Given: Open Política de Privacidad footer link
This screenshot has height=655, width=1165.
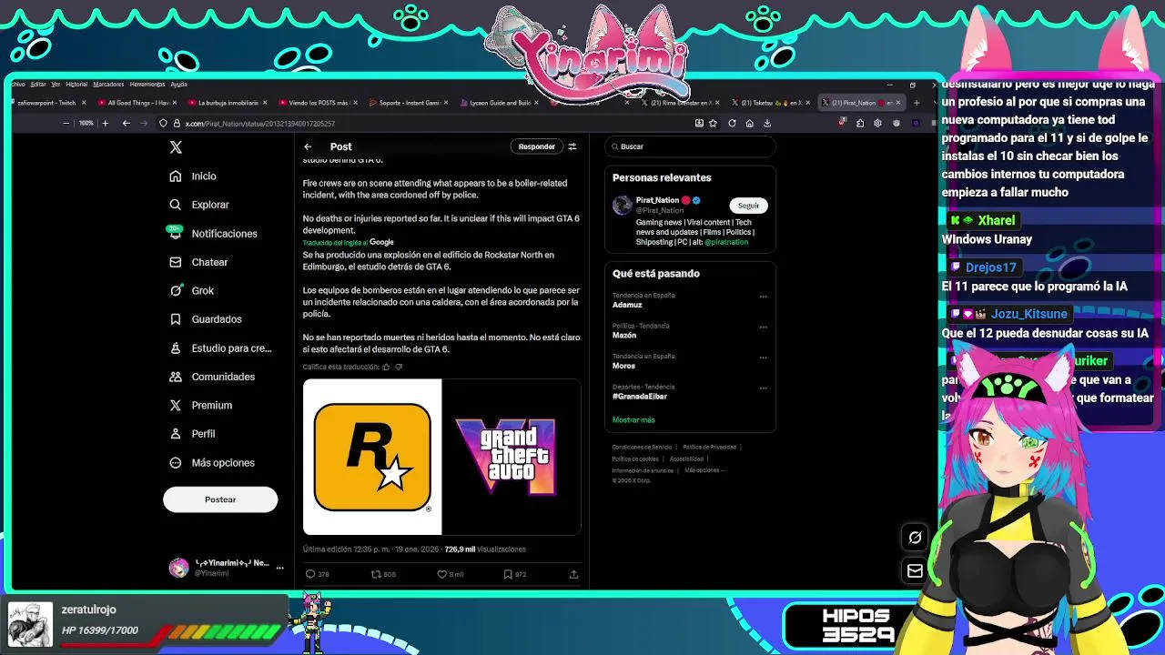Looking at the screenshot, I should 709,447.
